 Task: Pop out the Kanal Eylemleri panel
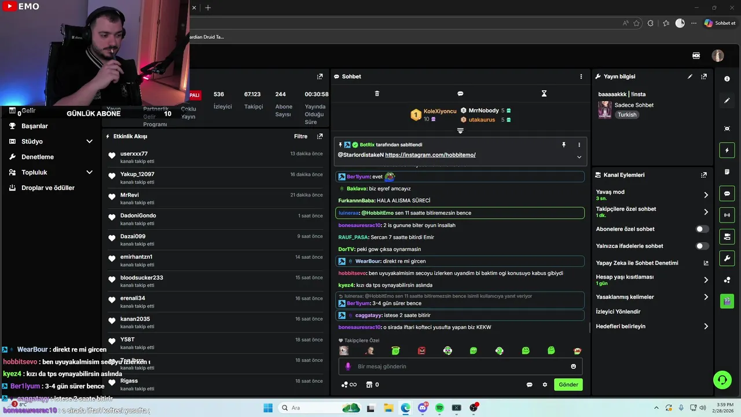click(x=704, y=175)
